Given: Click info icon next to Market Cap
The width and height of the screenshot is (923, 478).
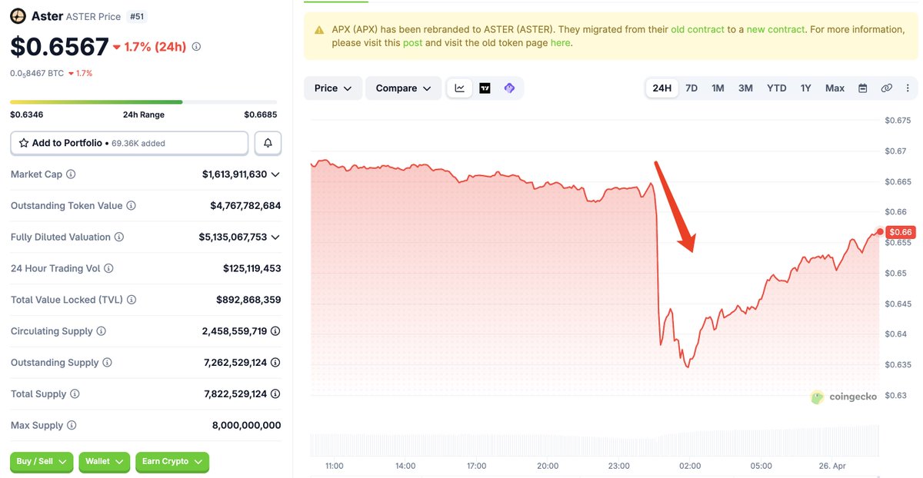Looking at the screenshot, I should (x=71, y=174).
